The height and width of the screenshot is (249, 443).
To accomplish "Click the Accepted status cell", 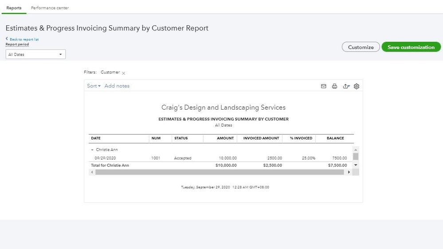I will [x=183, y=158].
